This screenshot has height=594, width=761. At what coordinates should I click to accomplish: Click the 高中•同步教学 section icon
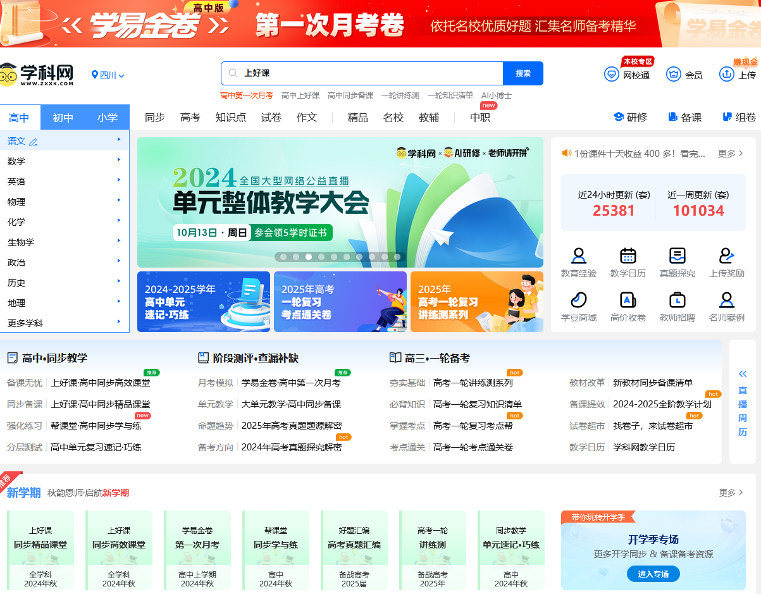pyautogui.click(x=12, y=358)
